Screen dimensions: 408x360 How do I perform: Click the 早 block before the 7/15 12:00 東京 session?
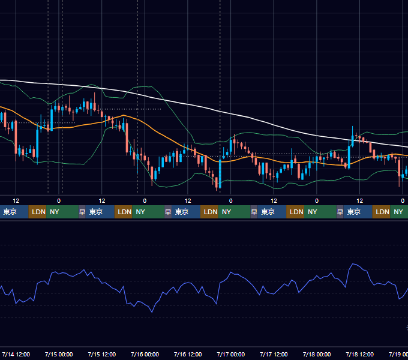[x=82, y=212]
